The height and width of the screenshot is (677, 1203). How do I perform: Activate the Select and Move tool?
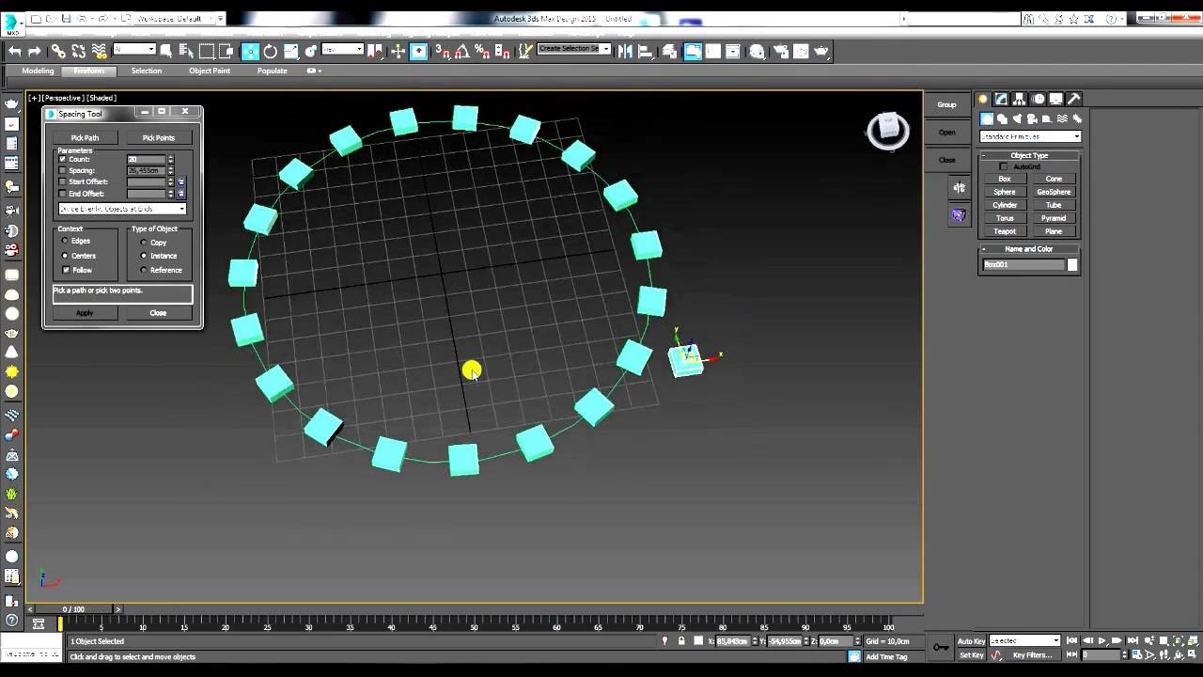point(250,52)
